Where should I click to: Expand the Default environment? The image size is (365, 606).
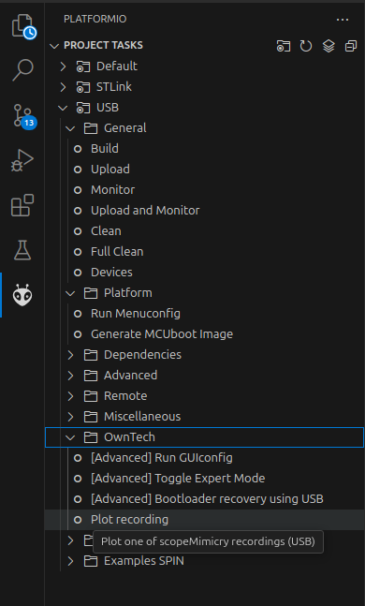63,67
